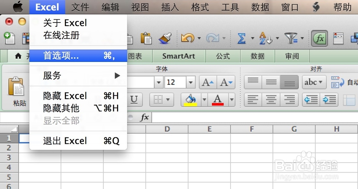Toggle align text left
This screenshot has width=358, height=189.
coord(253,100)
